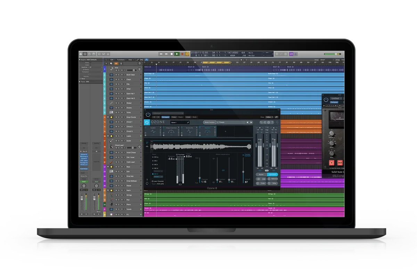This screenshot has height=278, width=417.
Task: Collapse the Leads track stack
Action: point(108,136)
